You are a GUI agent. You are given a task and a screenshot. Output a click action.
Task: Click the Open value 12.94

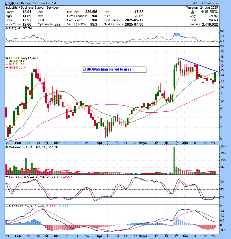pyautogui.click(x=27, y=12)
